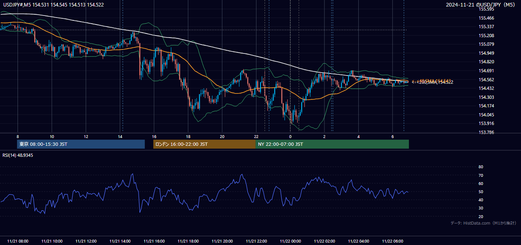The image size is (521, 245).
Task: Click price axis label 155.595
Action: 486,9
